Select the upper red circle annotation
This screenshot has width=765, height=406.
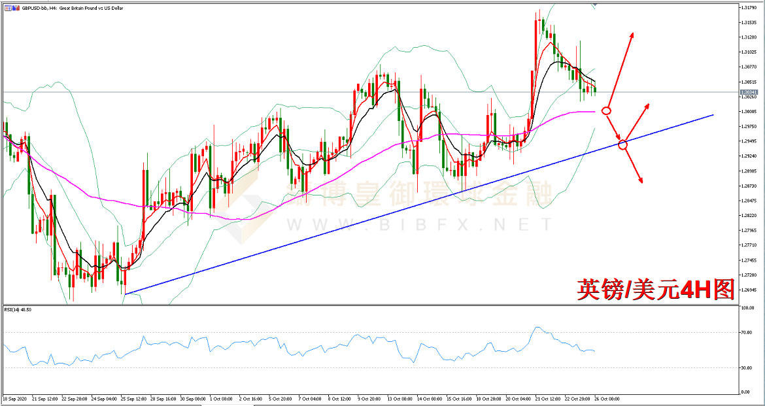point(606,111)
